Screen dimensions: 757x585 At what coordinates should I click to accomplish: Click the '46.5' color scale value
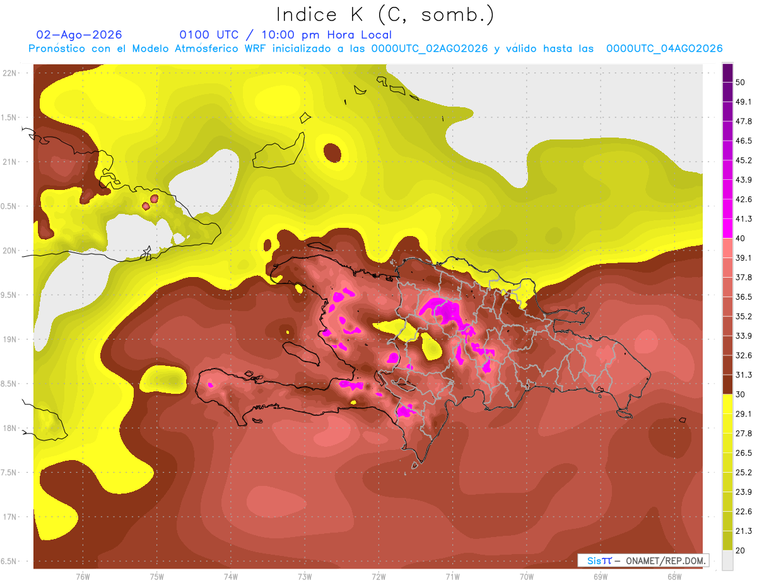coord(744,141)
